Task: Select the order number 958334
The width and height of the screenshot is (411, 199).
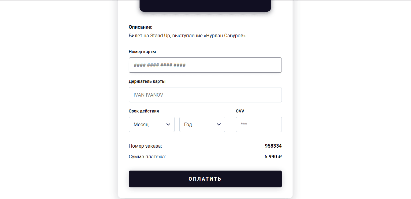Action: (x=273, y=146)
